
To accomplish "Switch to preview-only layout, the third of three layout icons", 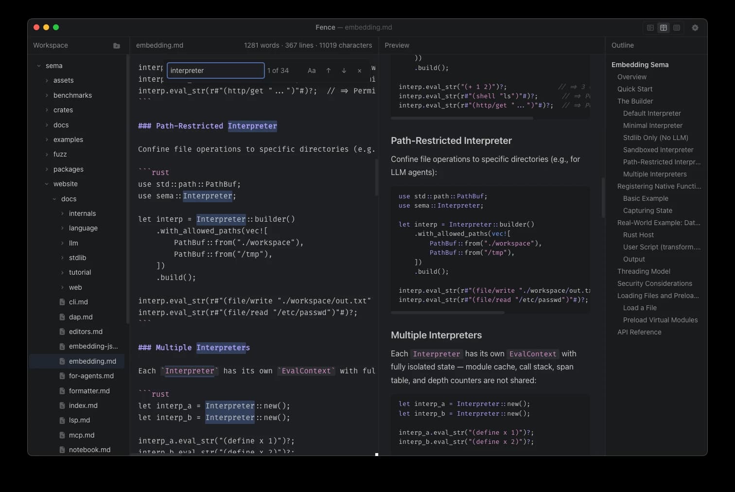I will (x=677, y=28).
